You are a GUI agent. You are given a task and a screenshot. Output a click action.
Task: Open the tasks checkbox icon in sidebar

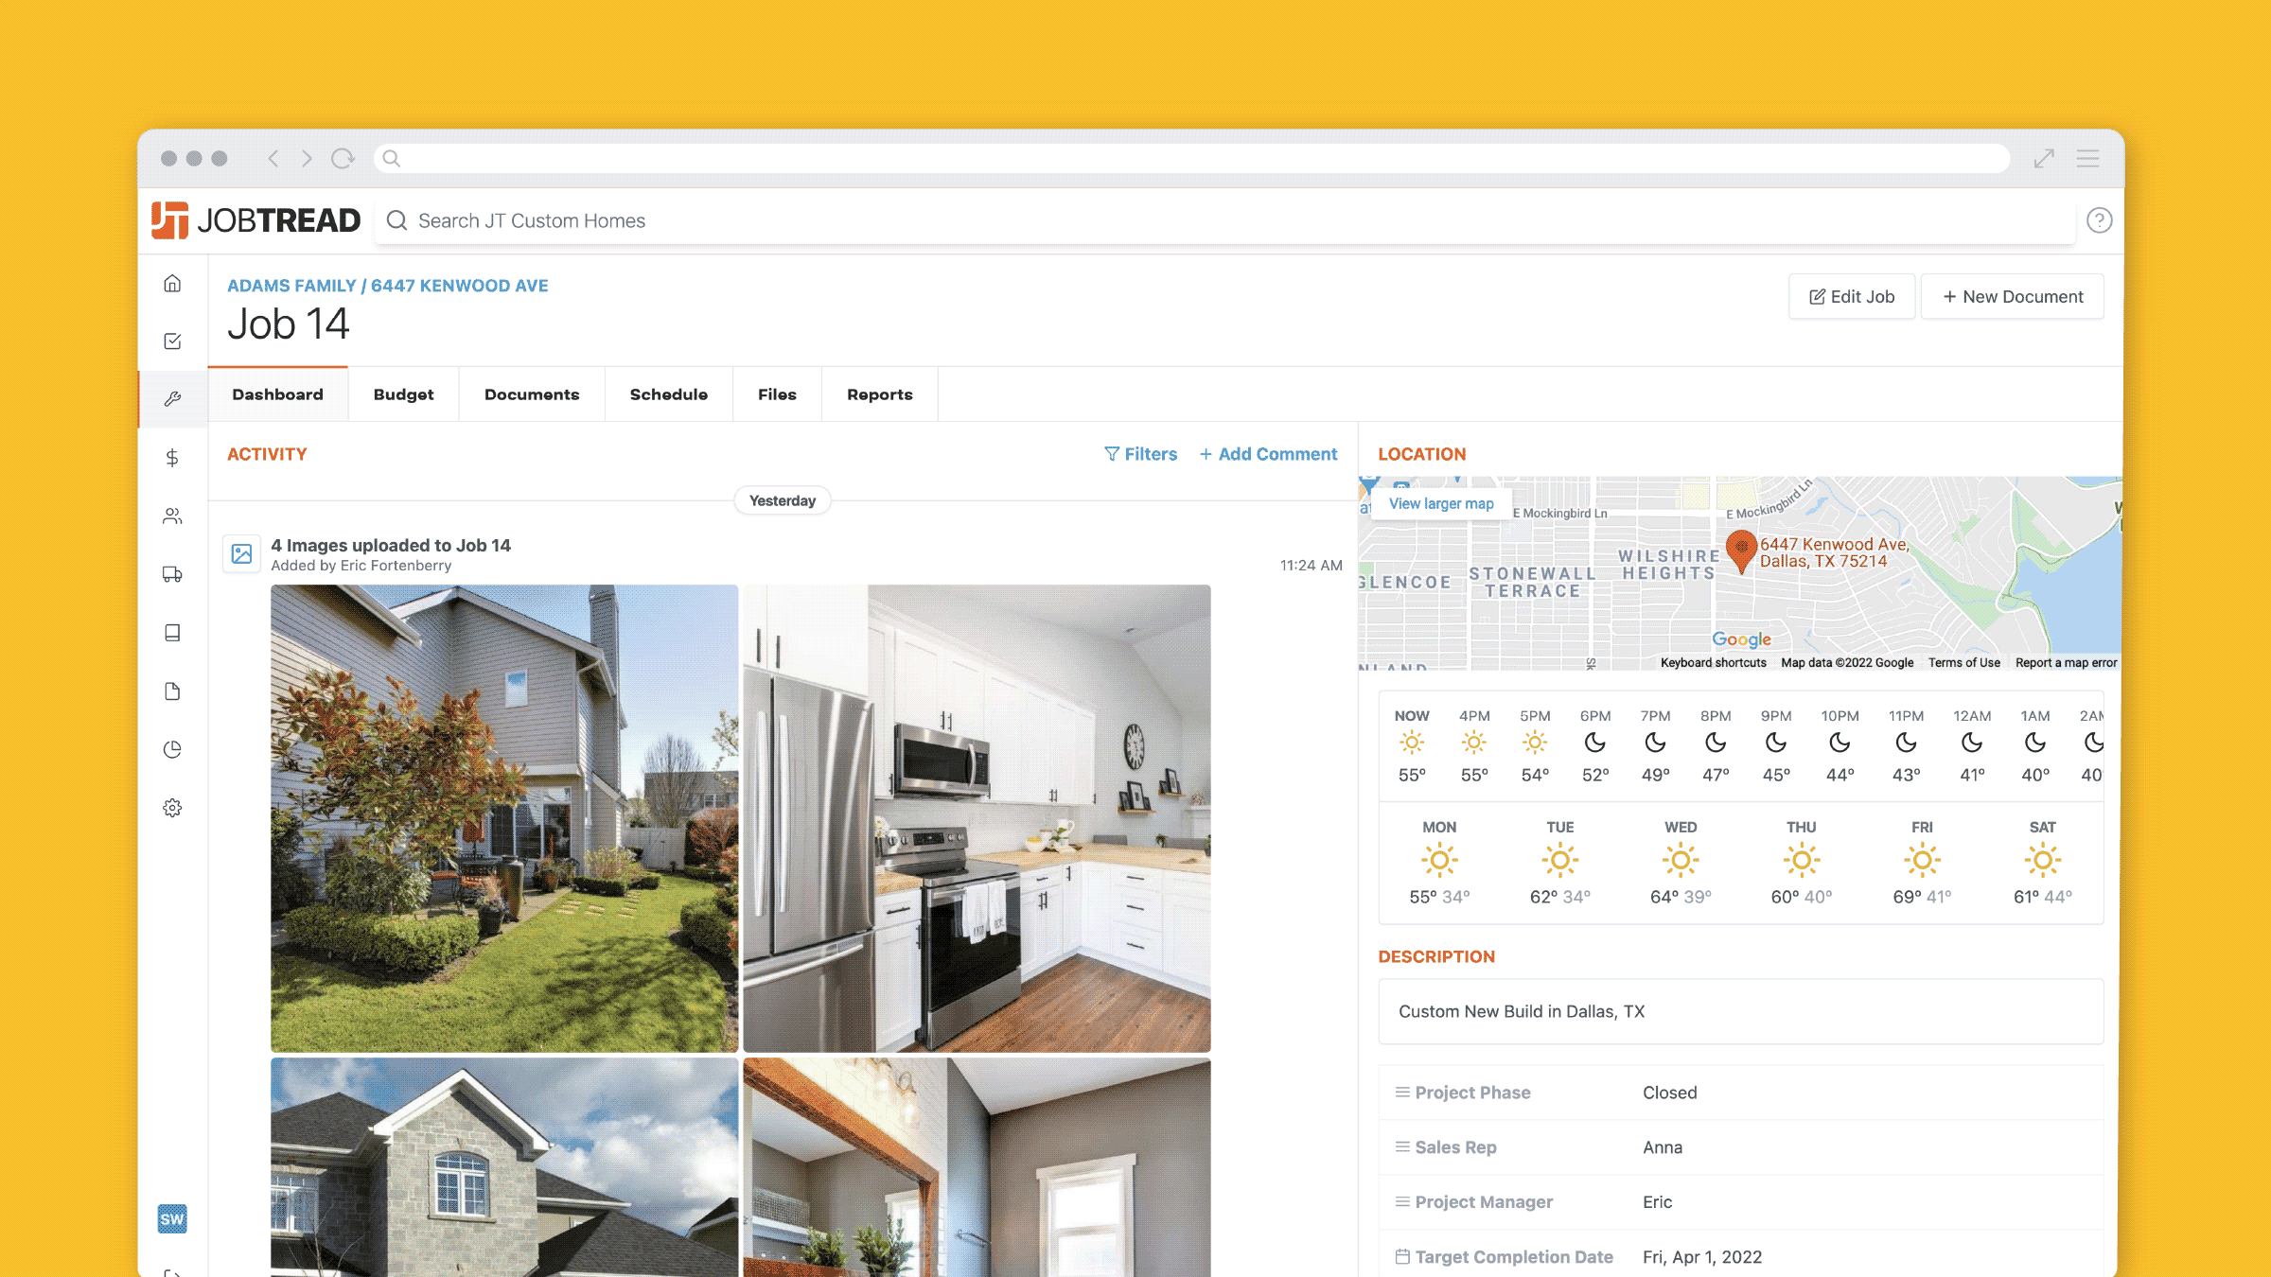pyautogui.click(x=172, y=341)
